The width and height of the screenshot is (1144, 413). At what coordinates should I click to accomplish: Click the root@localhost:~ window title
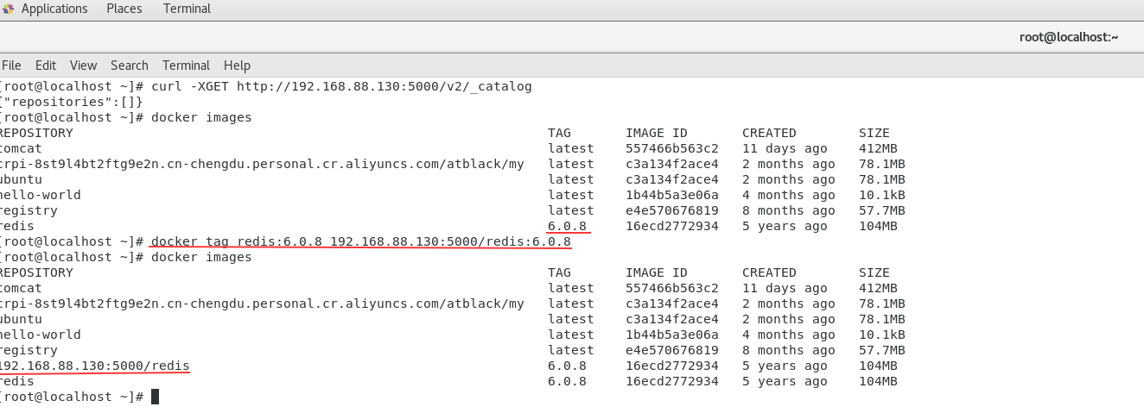tap(1068, 37)
